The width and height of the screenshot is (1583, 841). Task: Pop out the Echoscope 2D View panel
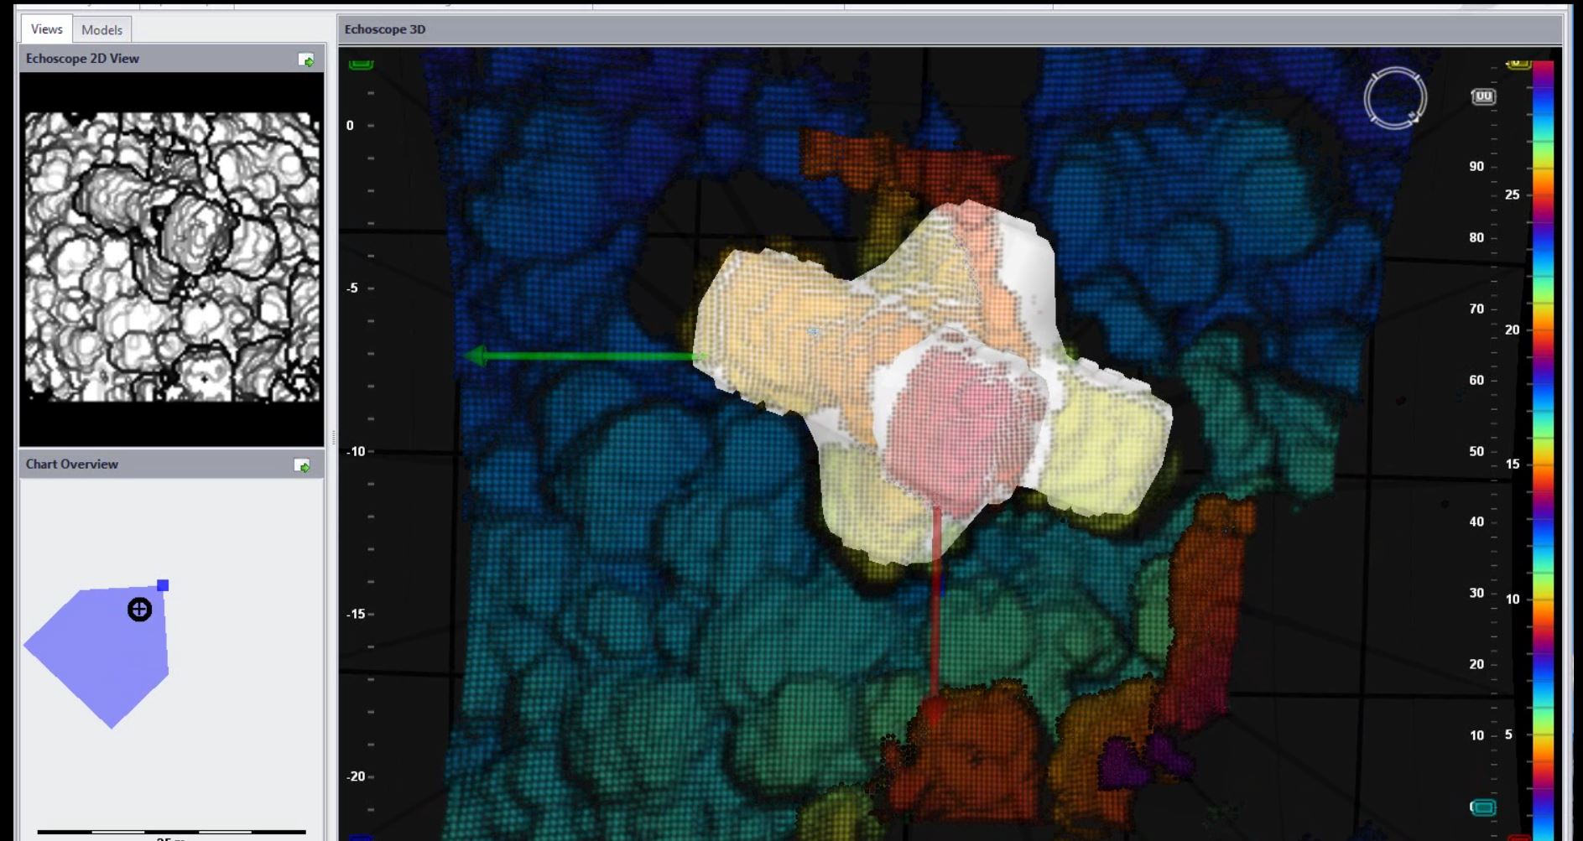(305, 60)
